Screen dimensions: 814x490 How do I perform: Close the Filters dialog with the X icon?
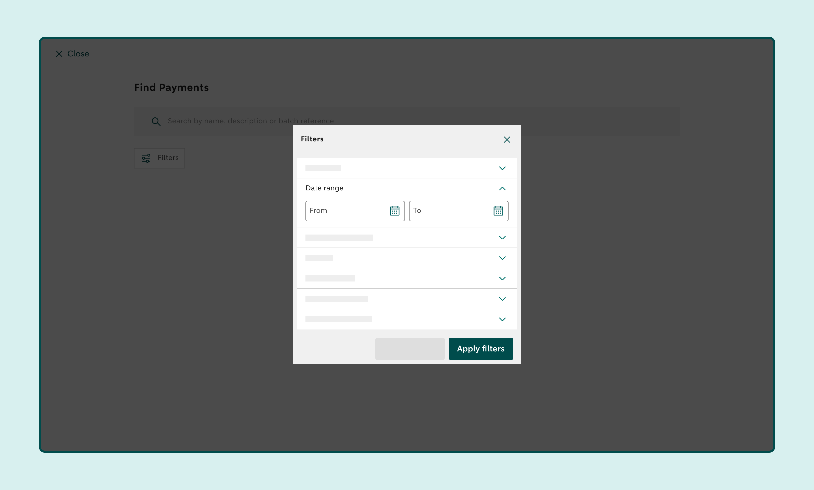(507, 139)
